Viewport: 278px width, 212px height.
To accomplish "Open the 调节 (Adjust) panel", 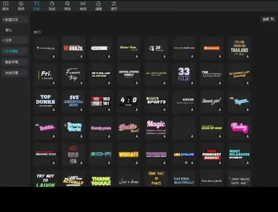I will point(114,5).
